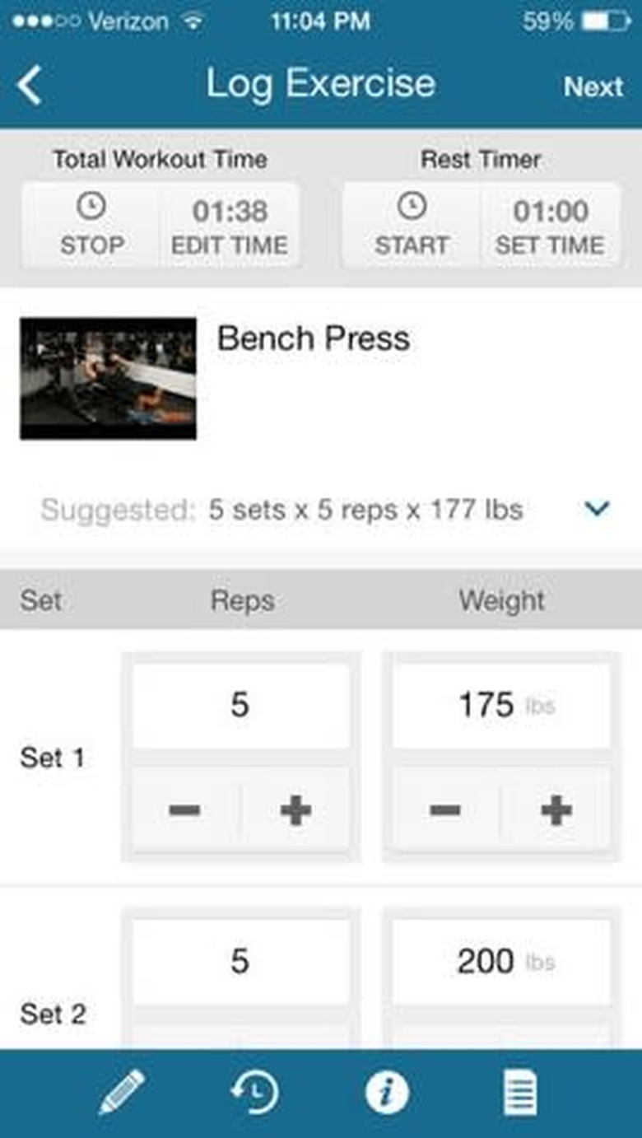This screenshot has height=1138, width=642.
Task: Open the workout history clock icon
Action: pos(254,1092)
